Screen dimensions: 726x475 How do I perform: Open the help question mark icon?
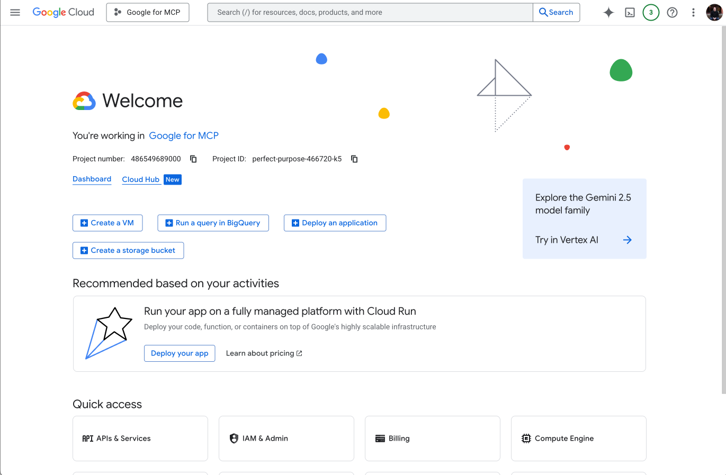(x=672, y=12)
